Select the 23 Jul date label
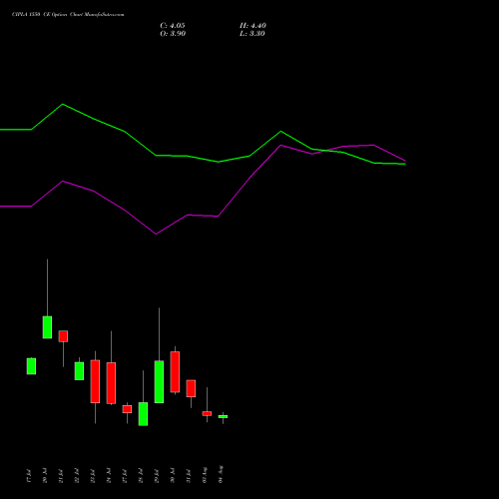The height and width of the screenshot is (499, 499). [93, 476]
